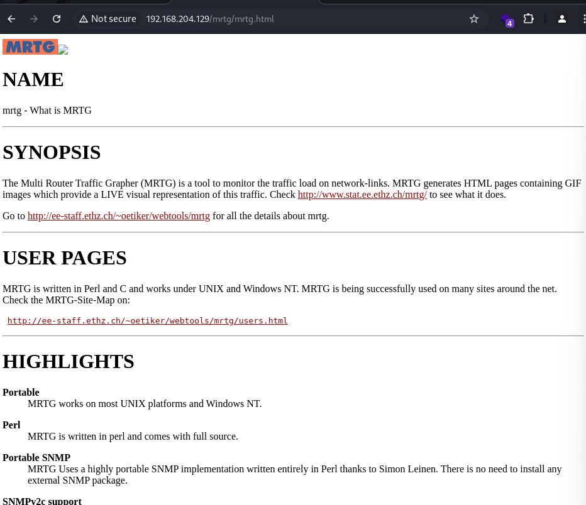Click the bold 'Portable SNMP' highlight term

(x=36, y=458)
